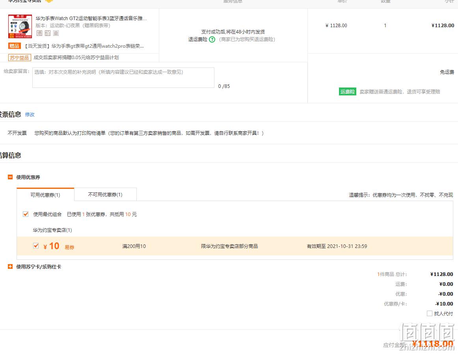Click the 支付成功后,将在48小时内发货 shipping notice
Image resolution: width=458 pixels, height=354 pixels.
point(233,32)
